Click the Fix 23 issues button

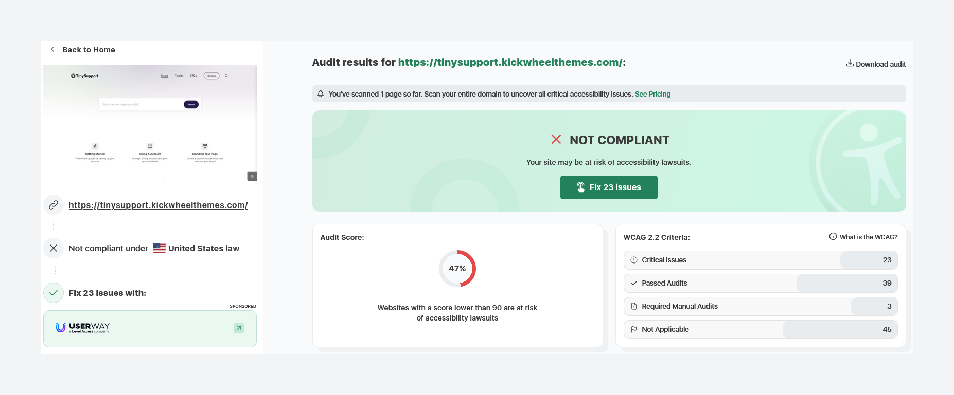point(609,187)
